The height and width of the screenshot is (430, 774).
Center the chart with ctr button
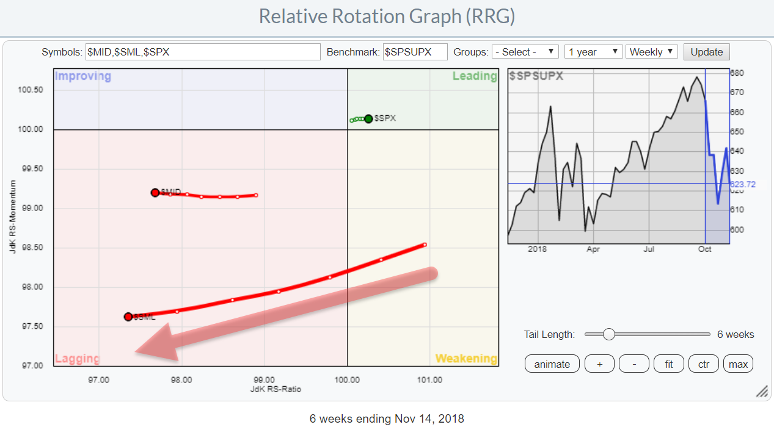pyautogui.click(x=704, y=364)
